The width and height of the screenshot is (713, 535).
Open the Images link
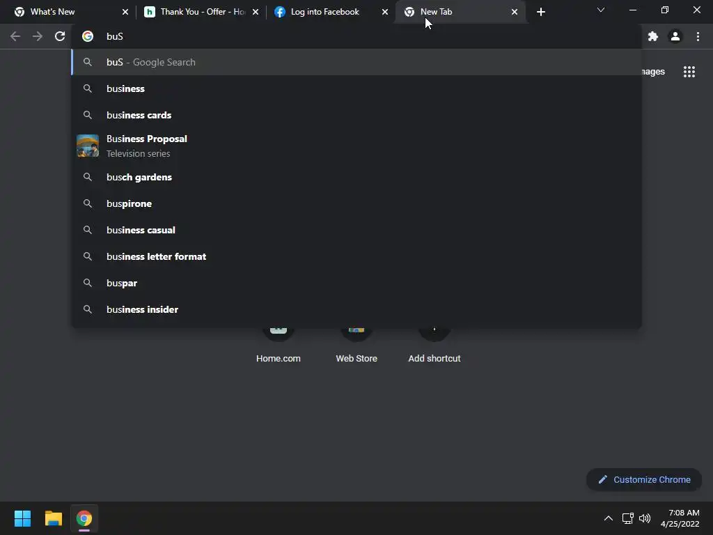653,72
